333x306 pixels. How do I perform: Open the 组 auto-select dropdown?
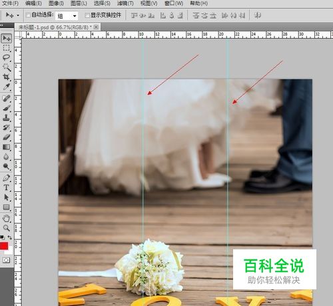(67, 16)
